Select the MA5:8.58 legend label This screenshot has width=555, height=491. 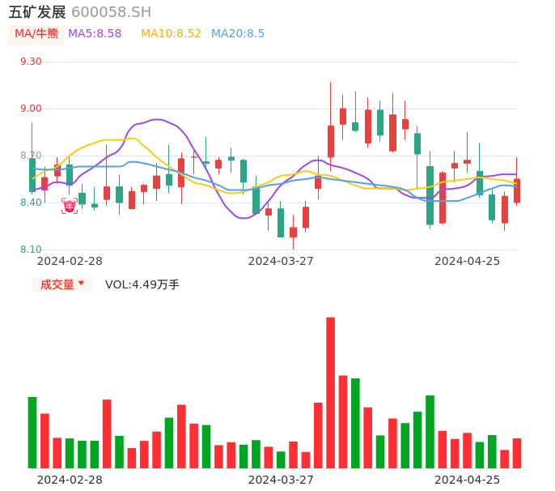pyautogui.click(x=95, y=34)
